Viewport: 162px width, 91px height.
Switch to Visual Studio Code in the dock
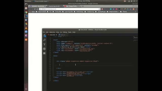tap(26, 16)
